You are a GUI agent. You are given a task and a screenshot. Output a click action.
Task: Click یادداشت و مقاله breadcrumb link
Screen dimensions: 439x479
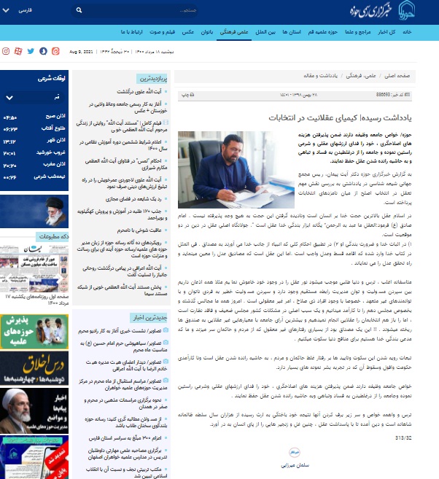[x=320, y=76]
